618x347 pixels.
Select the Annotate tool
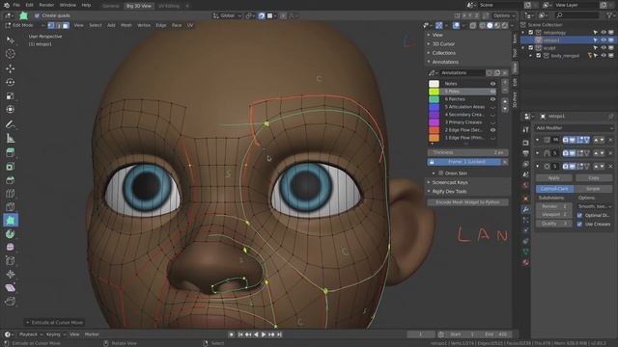click(x=11, y=124)
